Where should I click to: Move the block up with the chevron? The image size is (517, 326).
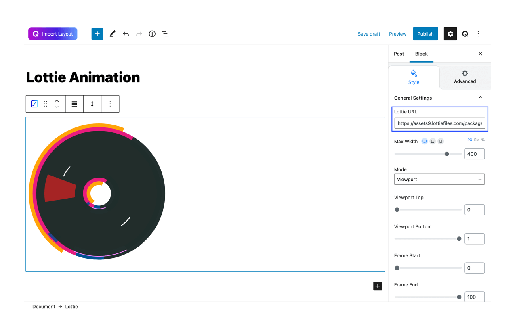(x=57, y=101)
